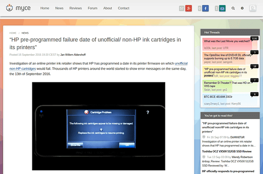Click the user profile avatar icon
263x174 pixels.
click(253, 8)
